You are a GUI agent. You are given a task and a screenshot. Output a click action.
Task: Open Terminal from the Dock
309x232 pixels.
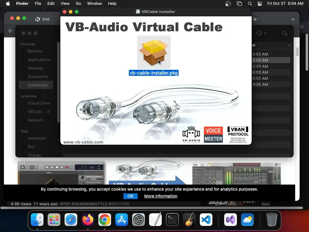click(172, 220)
